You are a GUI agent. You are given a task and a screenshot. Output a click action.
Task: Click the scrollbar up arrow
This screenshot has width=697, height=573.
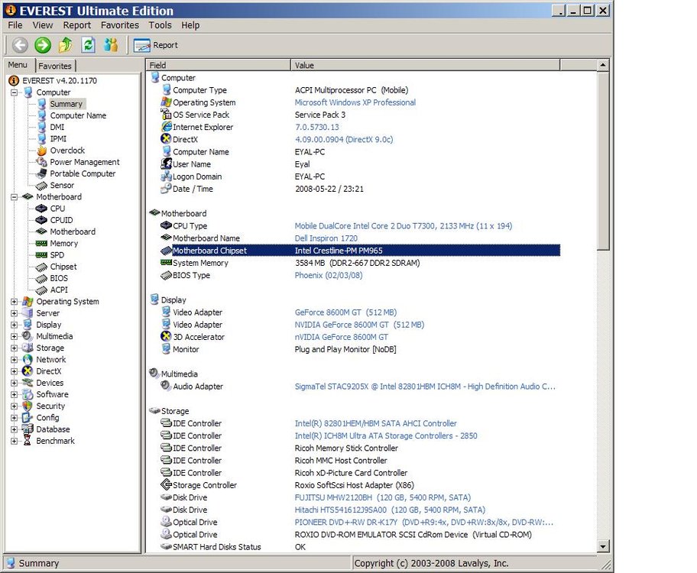(603, 65)
